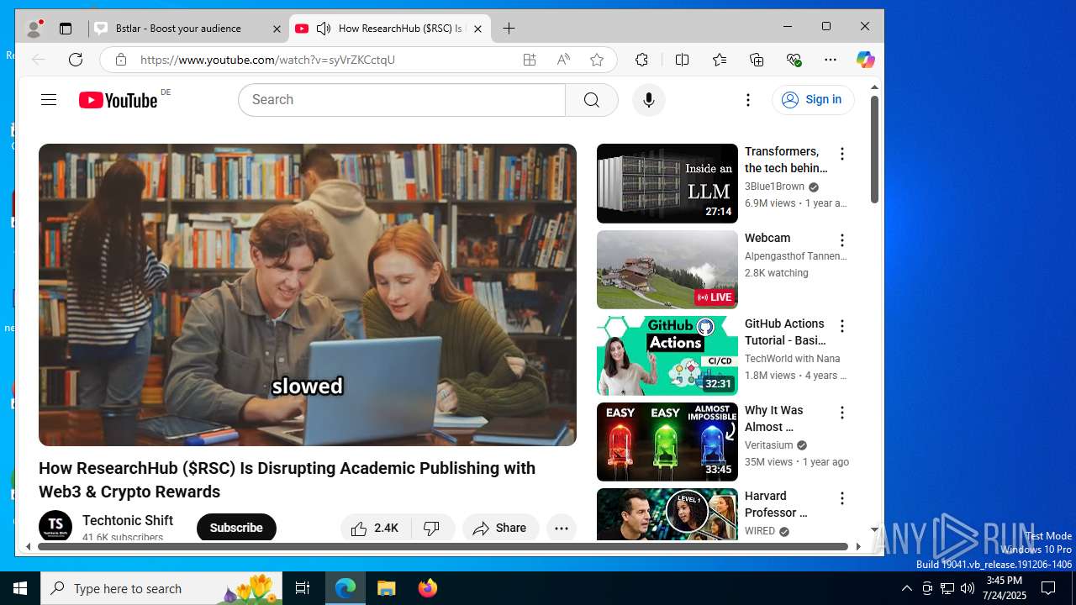The image size is (1076, 605).
Task: Click the video player area
Action: pyautogui.click(x=308, y=295)
